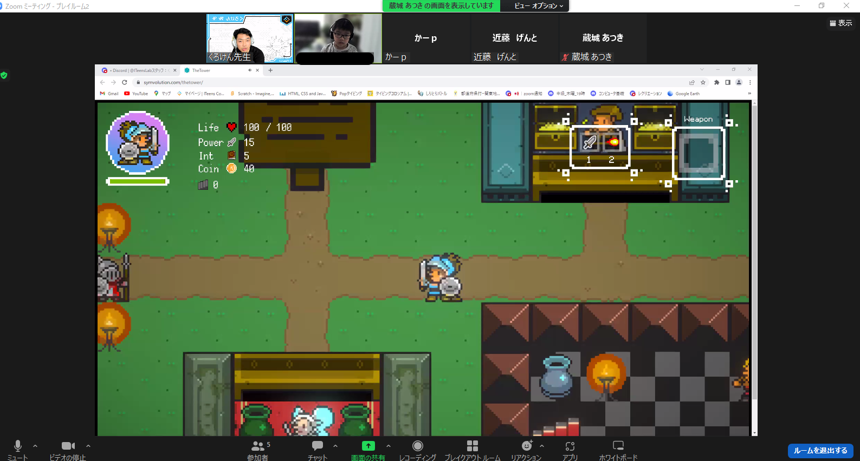Click the green screen share icon
860x461 pixels.
(368, 446)
